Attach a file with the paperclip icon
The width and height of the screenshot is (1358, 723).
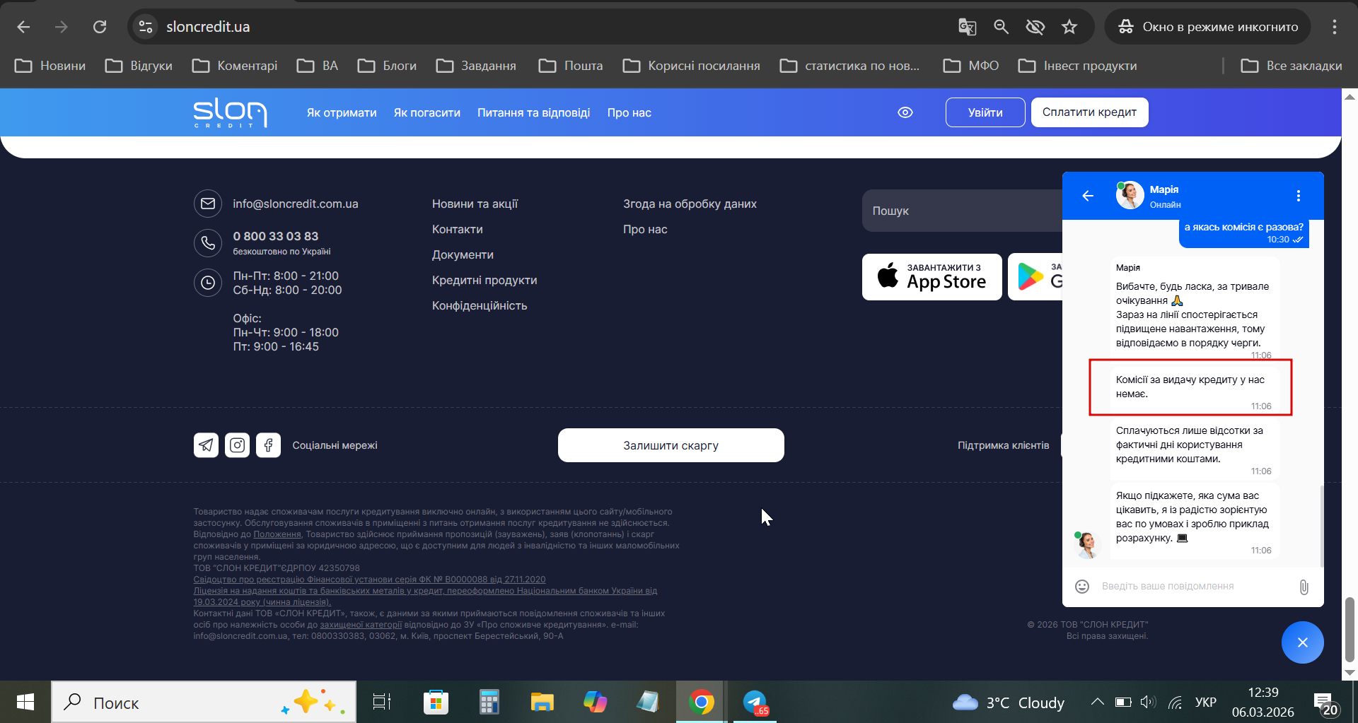coord(1304,587)
